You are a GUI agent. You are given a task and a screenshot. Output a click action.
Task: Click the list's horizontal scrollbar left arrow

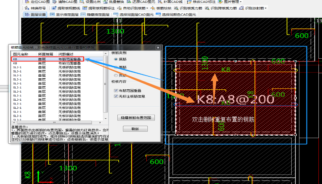pos(14,123)
